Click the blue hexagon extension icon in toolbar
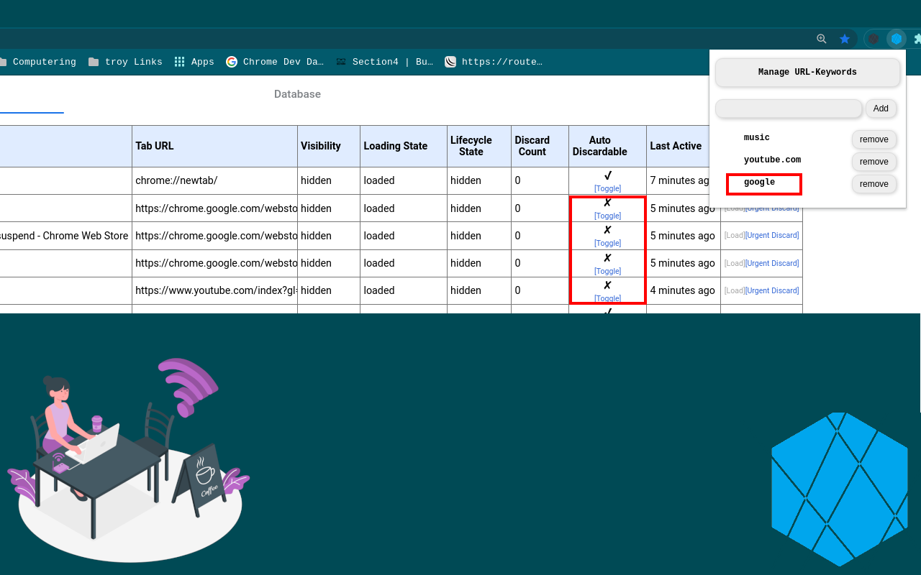This screenshot has height=575, width=921. coord(897,39)
